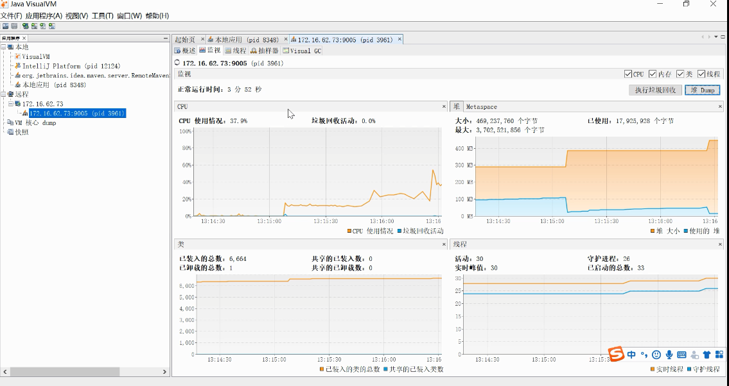Click the Load snapshot toolbar icon

click(x=6, y=26)
